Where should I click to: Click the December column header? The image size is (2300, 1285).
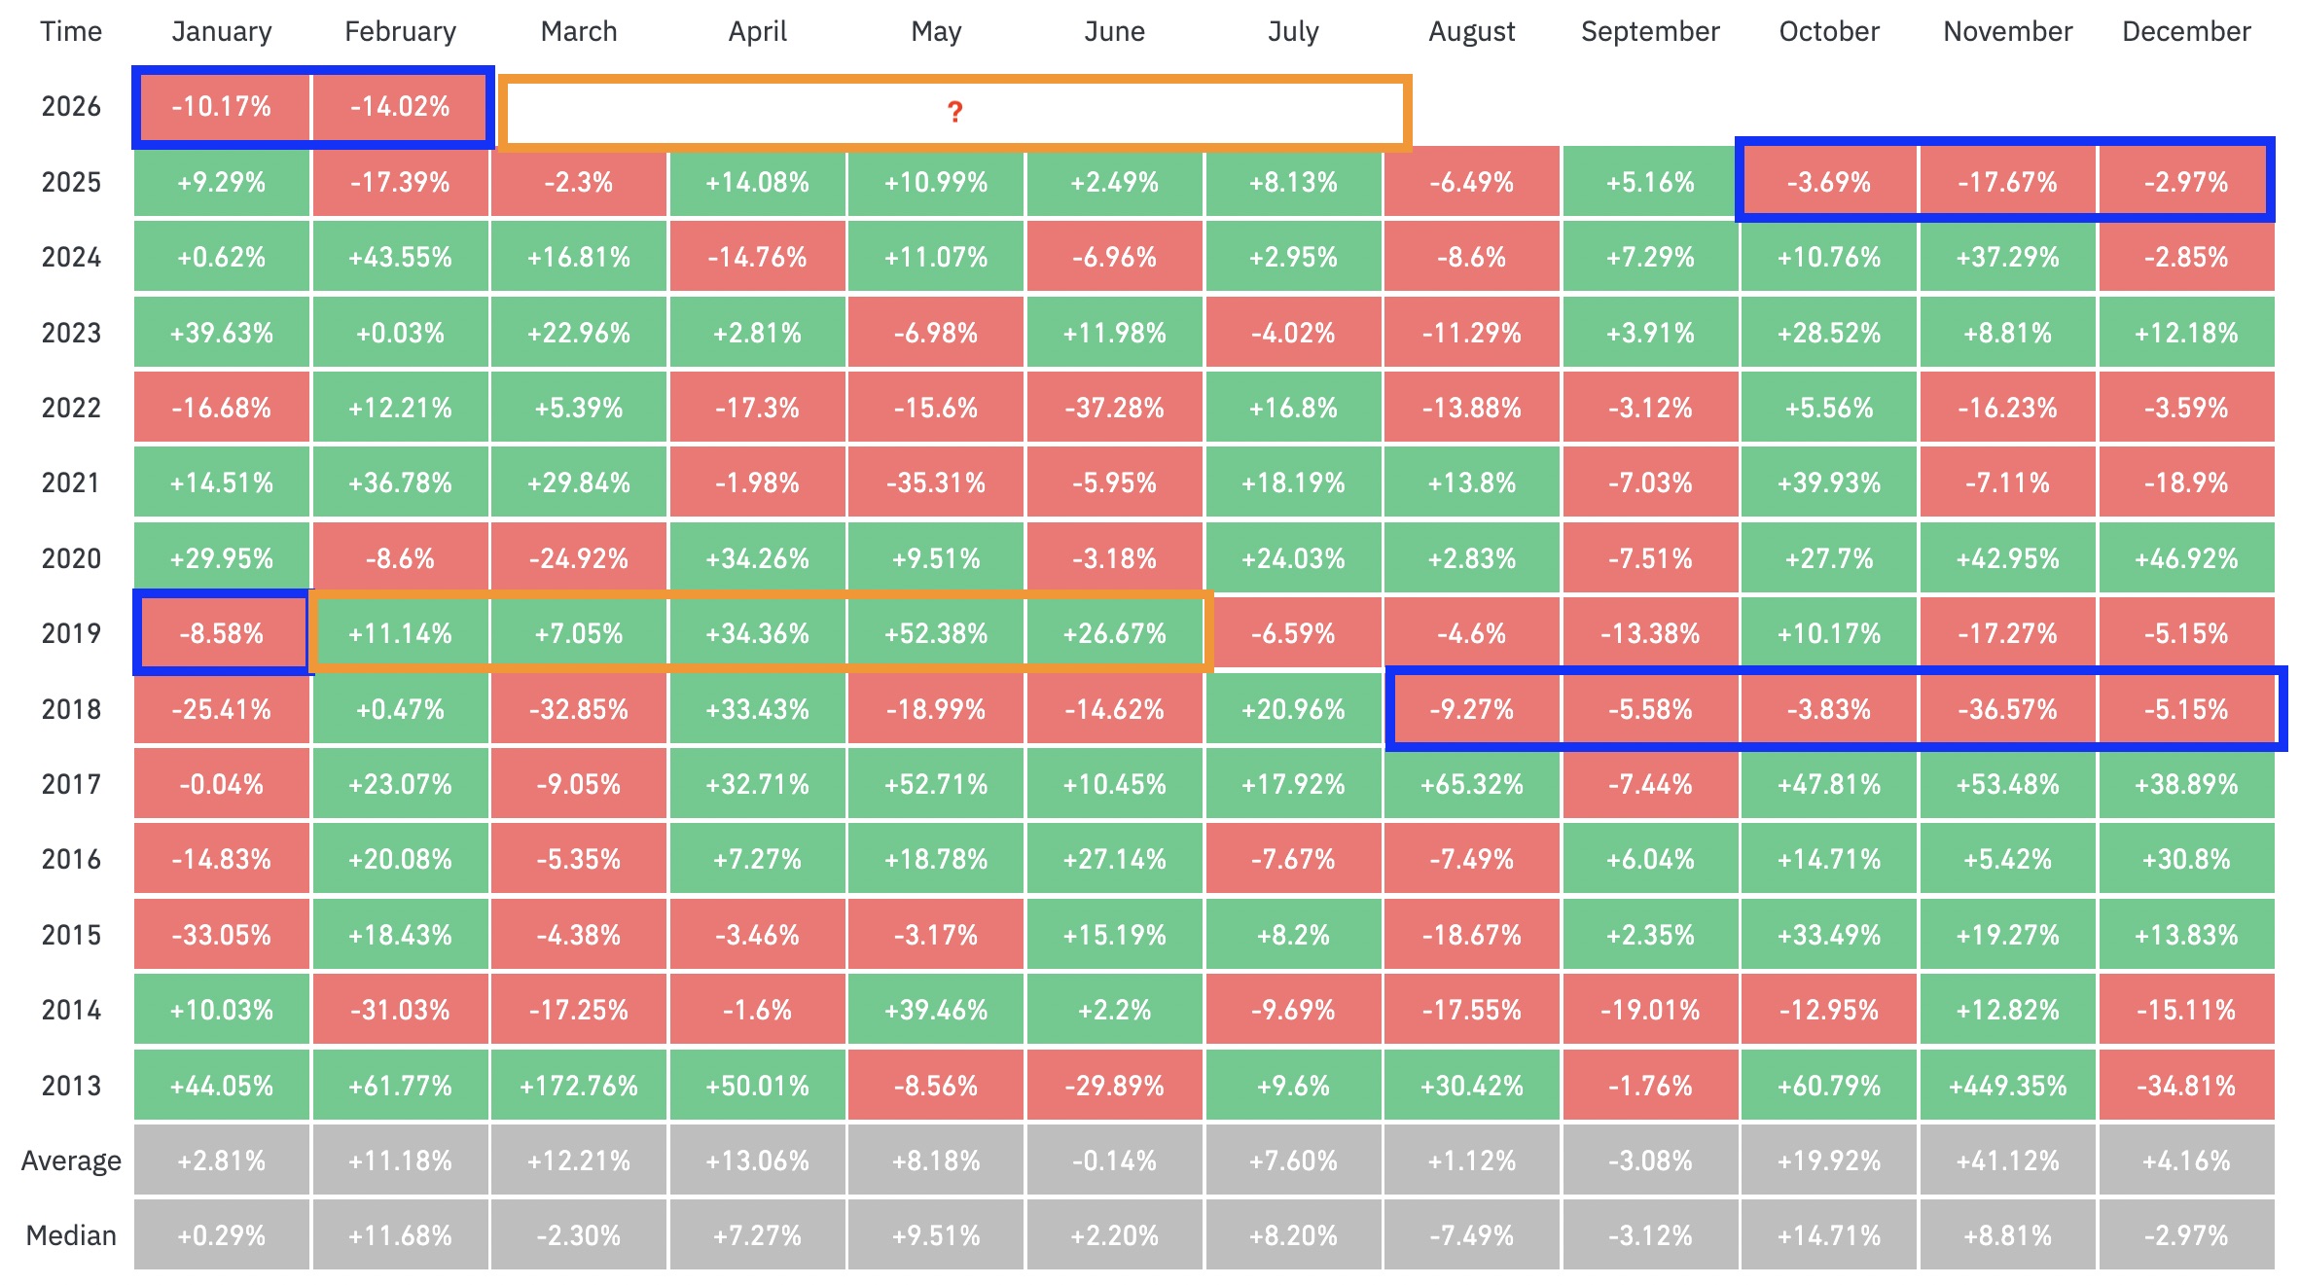[x=2186, y=32]
